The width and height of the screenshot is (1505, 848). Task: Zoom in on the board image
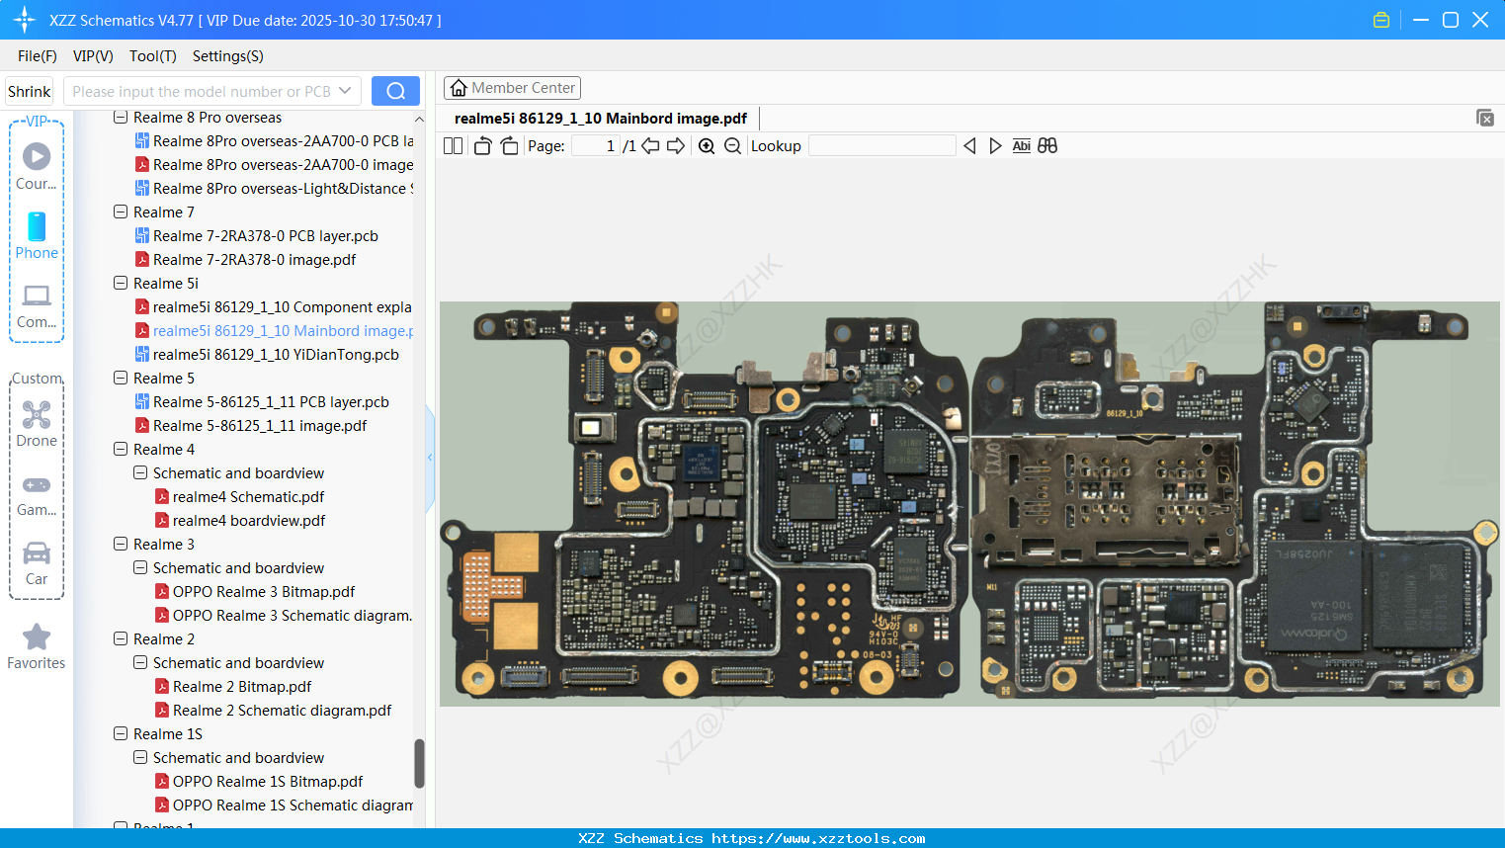pos(708,145)
